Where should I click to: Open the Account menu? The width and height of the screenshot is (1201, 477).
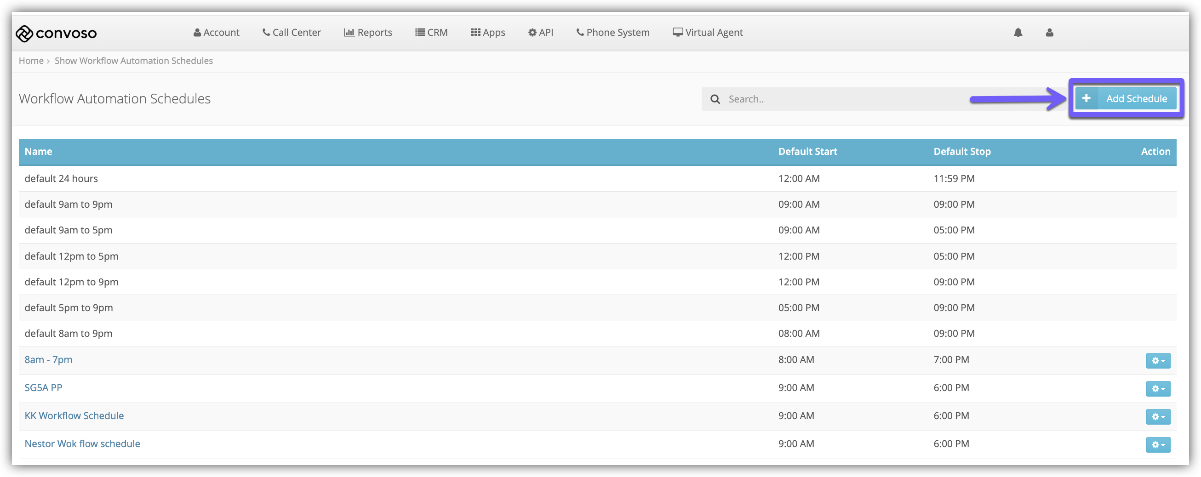pos(216,33)
